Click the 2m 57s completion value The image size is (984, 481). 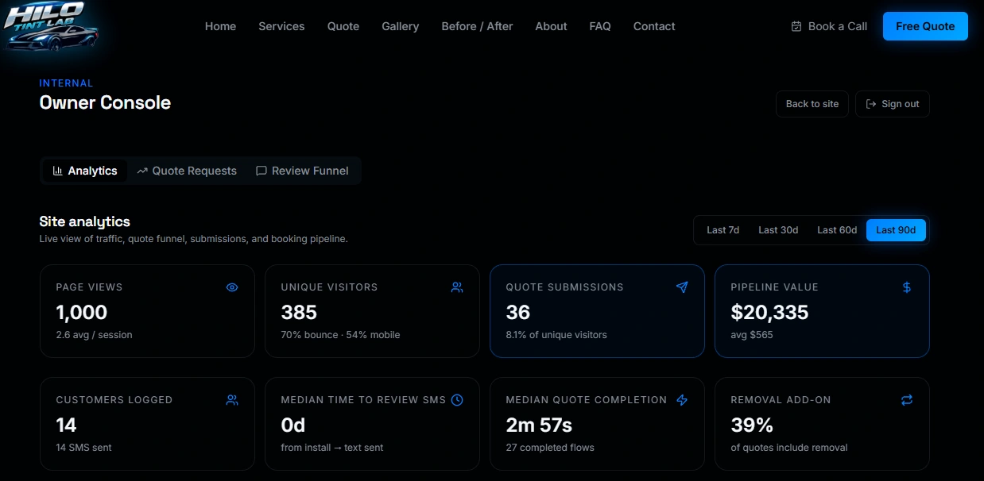click(539, 425)
